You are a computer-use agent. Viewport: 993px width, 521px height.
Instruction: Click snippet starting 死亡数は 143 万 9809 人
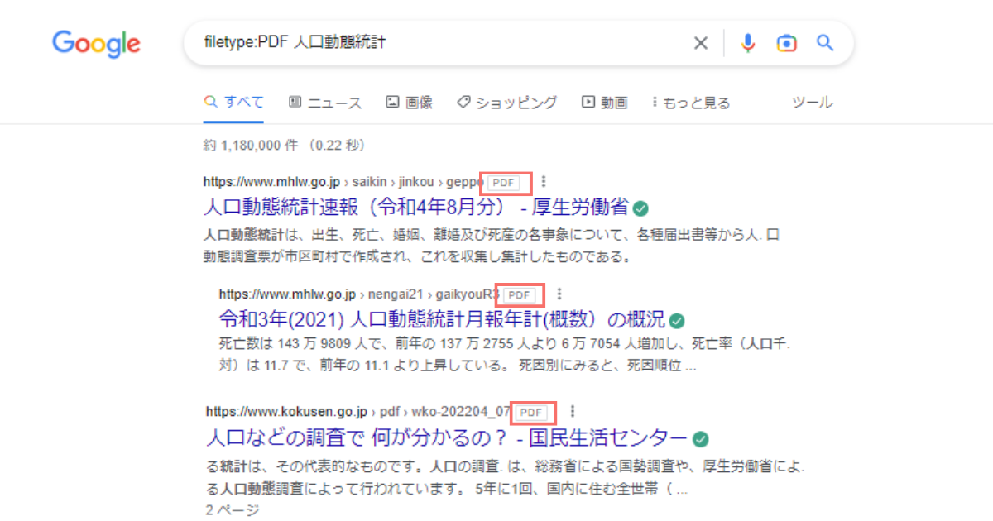(505, 353)
